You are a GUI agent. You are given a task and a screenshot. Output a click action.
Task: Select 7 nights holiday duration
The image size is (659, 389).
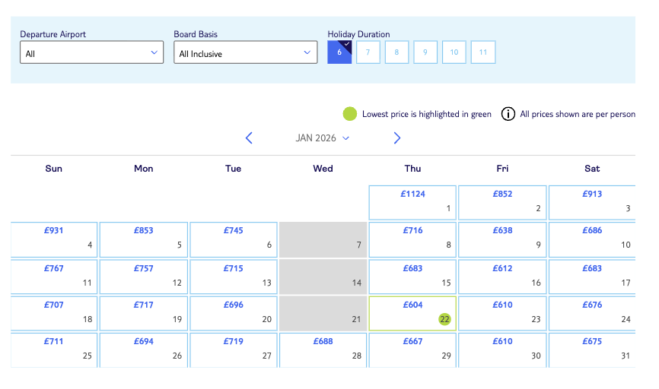tap(368, 52)
